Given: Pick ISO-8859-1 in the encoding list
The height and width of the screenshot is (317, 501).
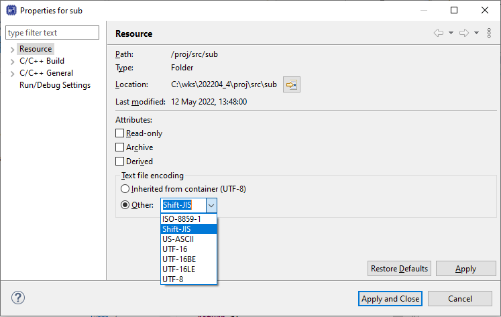Looking at the screenshot, I should pyautogui.click(x=181, y=218).
